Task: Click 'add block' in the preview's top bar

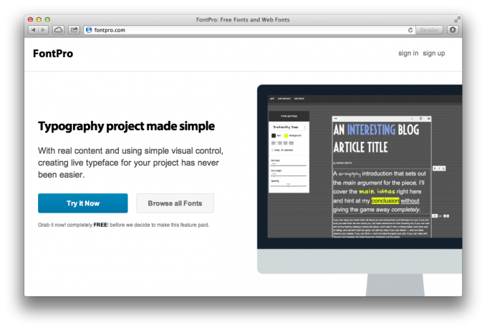Action: [x=299, y=98]
